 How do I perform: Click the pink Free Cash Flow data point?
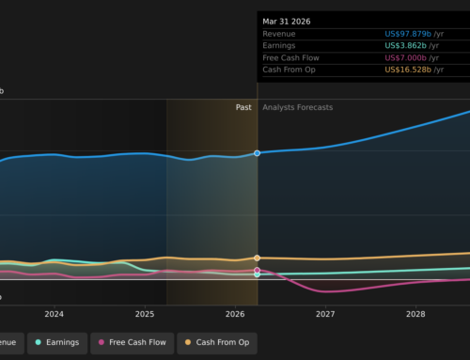pos(257,270)
